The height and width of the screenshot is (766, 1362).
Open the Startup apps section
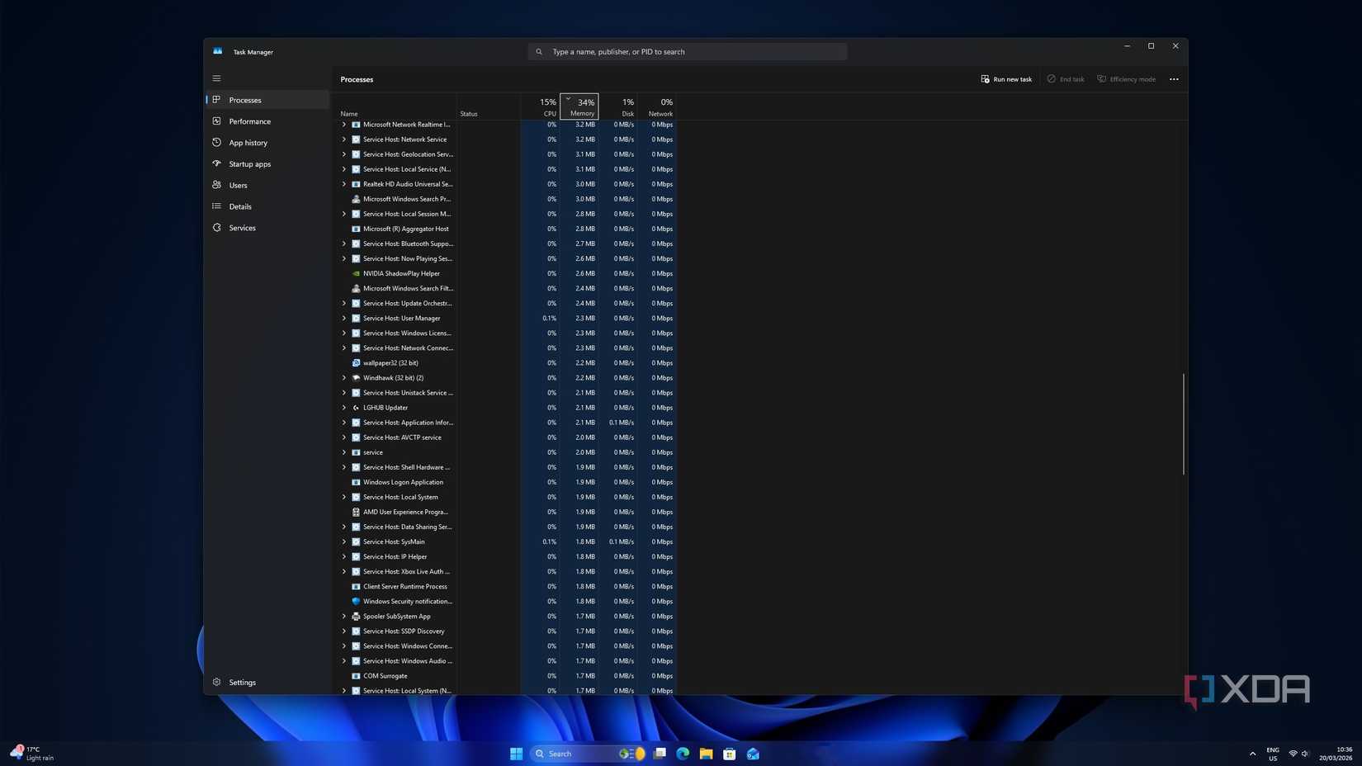point(249,163)
